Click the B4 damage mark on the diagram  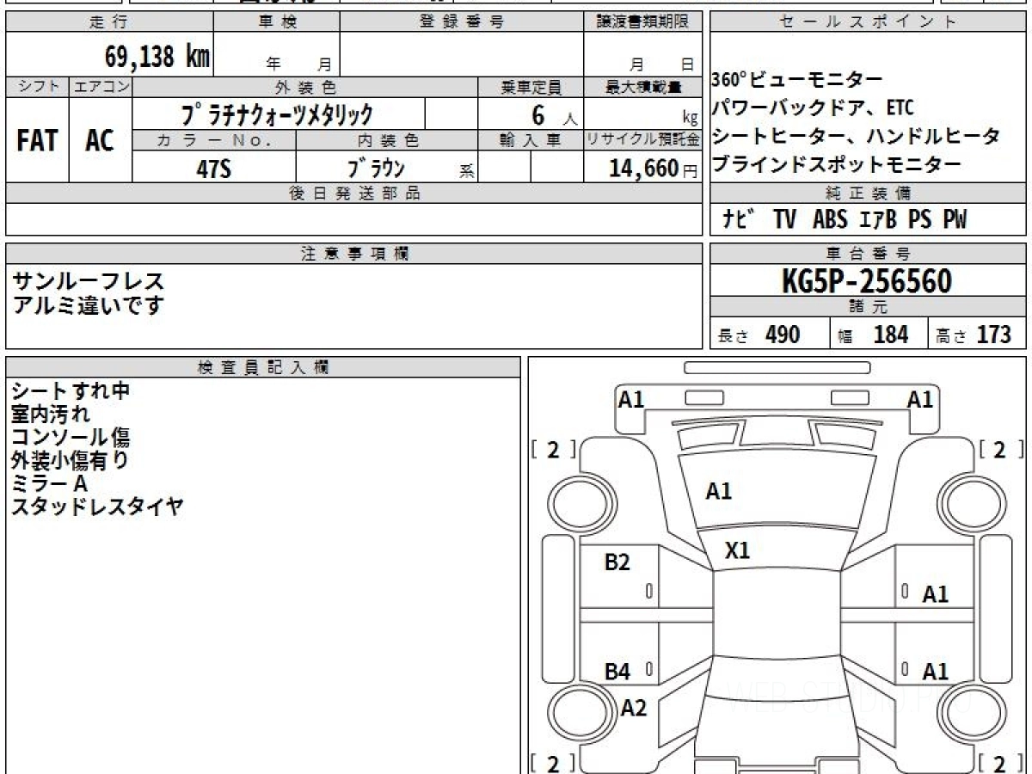617,673
